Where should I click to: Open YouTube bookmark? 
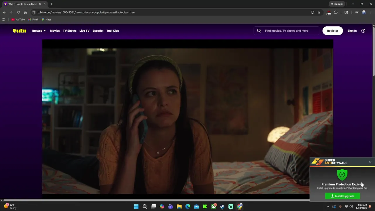point(18,20)
